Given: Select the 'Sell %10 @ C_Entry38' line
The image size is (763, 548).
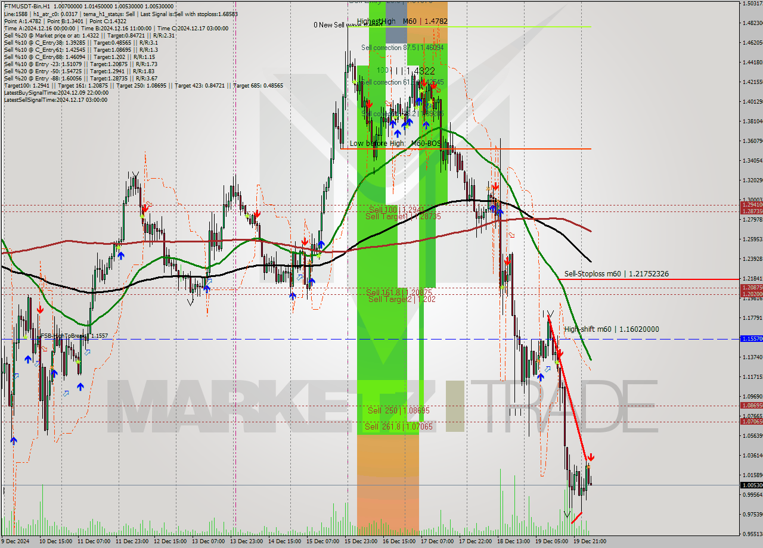Looking at the screenshot, I should (x=80, y=42).
